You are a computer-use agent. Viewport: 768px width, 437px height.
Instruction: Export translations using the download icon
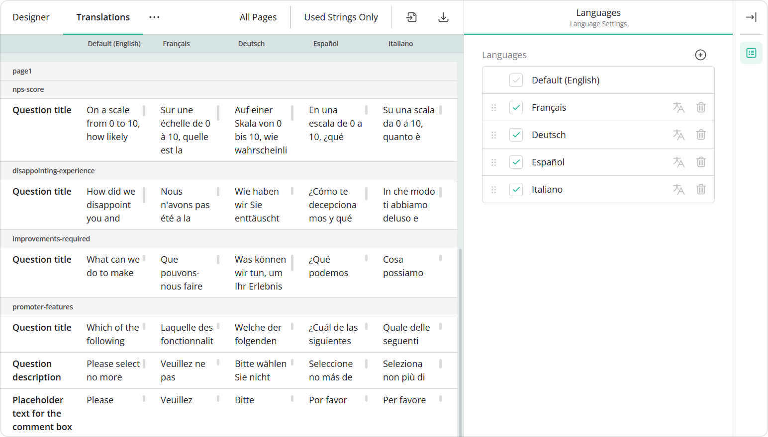[x=443, y=17]
